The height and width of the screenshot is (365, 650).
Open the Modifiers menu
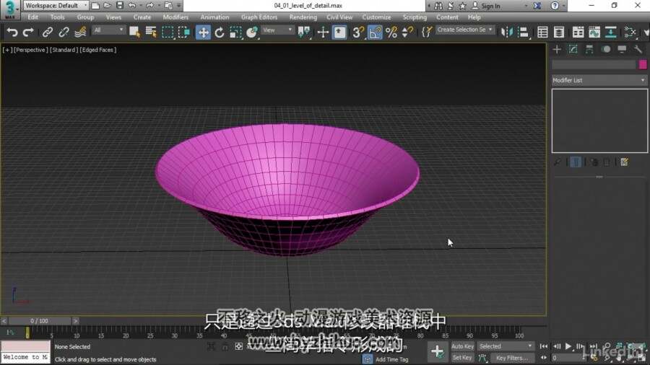tap(175, 17)
